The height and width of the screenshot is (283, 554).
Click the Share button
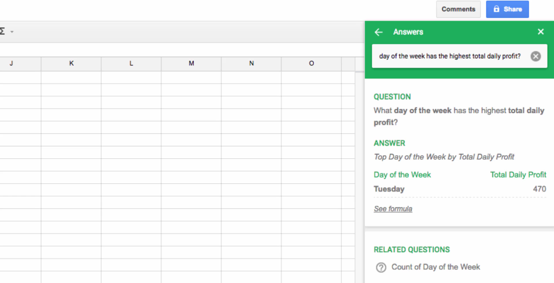click(507, 9)
